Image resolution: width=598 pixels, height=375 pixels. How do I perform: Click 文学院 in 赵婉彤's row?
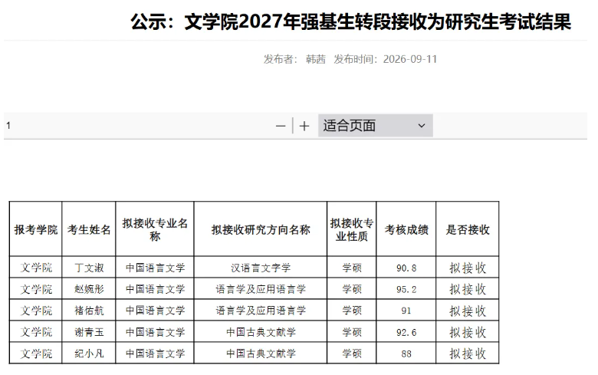pos(36,289)
